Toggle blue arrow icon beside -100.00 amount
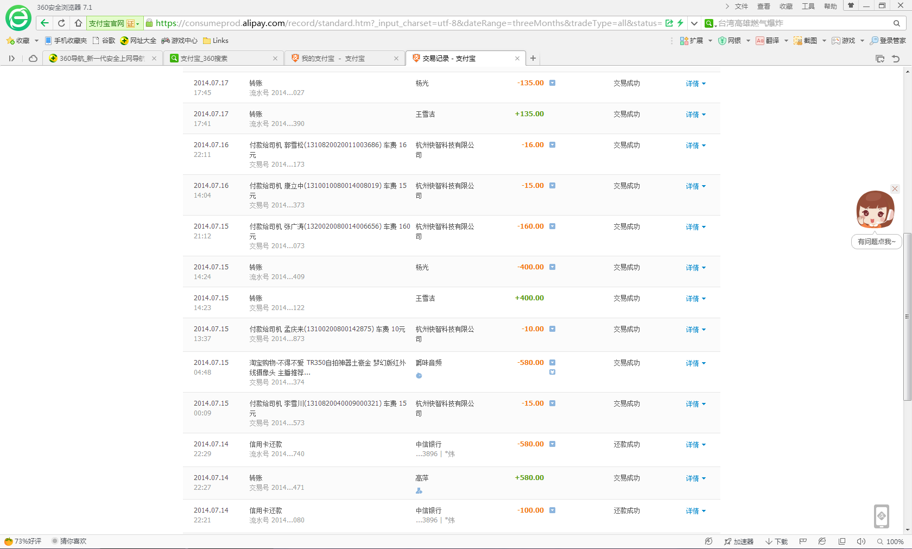 (552, 510)
